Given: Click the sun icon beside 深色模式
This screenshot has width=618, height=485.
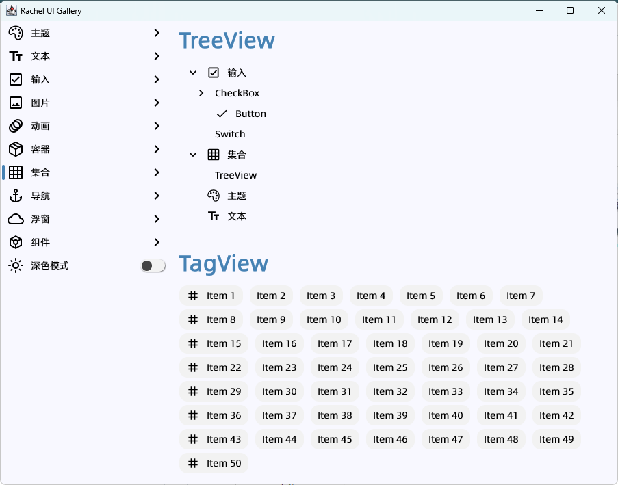Looking at the screenshot, I should click(x=16, y=265).
